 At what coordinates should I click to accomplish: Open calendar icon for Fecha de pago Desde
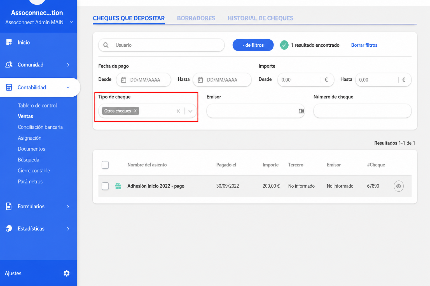pyautogui.click(x=123, y=80)
